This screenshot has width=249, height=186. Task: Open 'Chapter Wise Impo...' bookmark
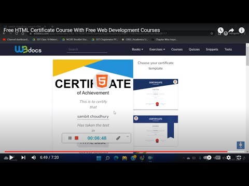[x=164, y=40]
